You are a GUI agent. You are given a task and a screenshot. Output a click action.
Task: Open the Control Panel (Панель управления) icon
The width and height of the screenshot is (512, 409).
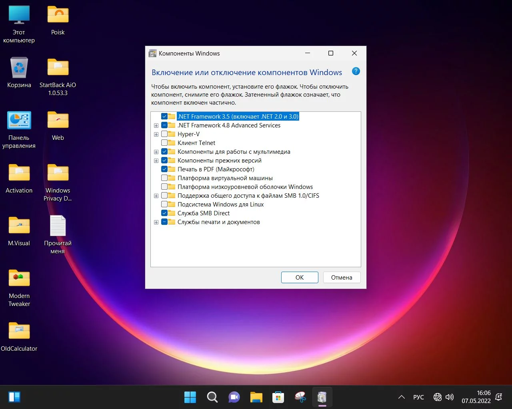pos(19,121)
